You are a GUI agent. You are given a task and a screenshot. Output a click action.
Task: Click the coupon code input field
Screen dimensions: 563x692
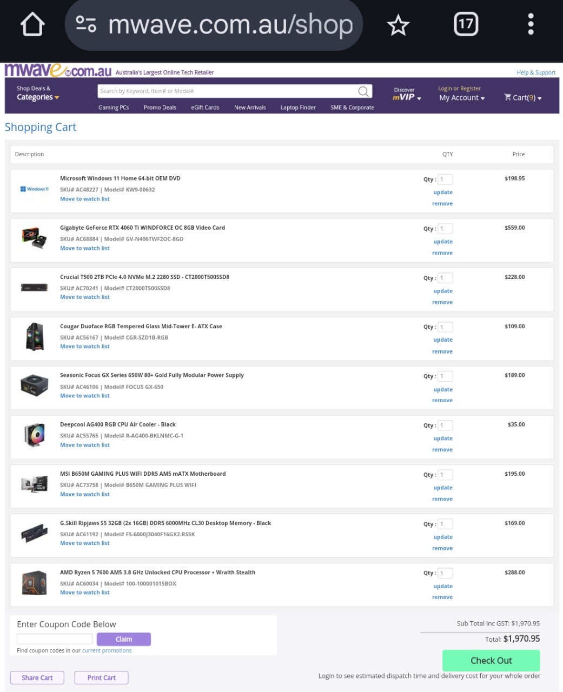click(55, 639)
